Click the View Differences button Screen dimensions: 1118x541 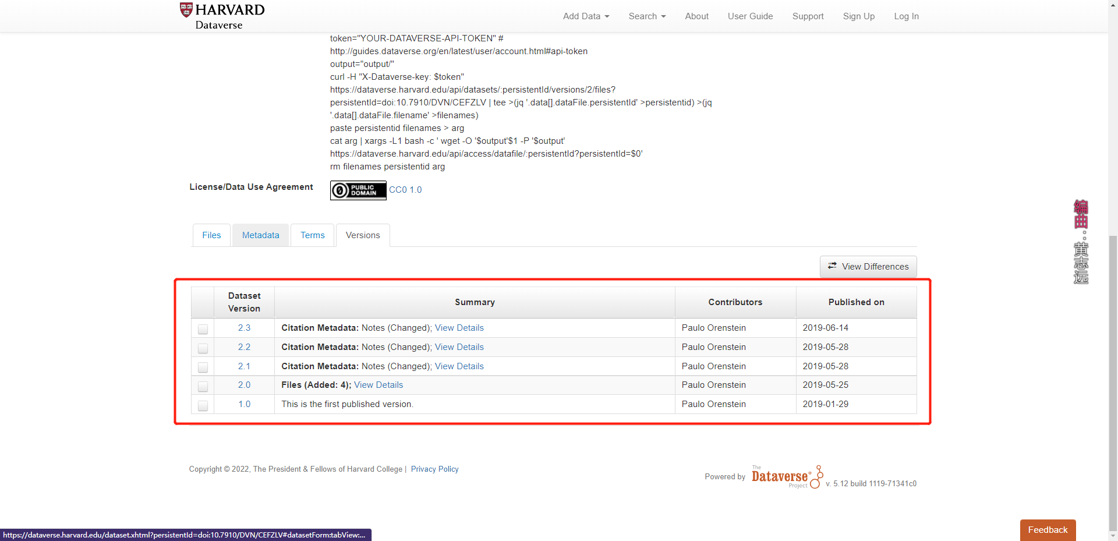868,267
